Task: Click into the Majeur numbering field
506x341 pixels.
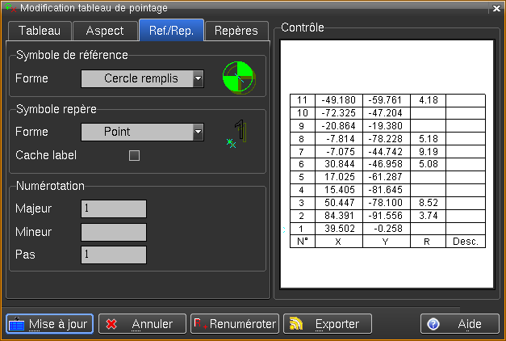Action: (113, 209)
